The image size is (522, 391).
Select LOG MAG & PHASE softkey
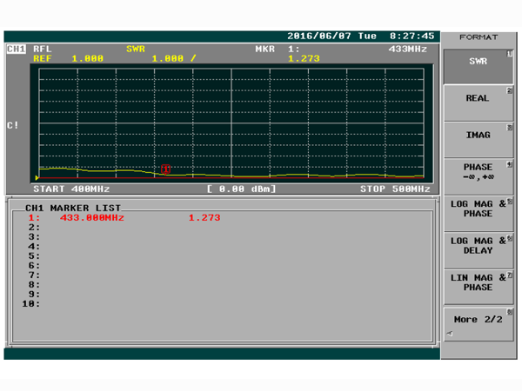478,214
